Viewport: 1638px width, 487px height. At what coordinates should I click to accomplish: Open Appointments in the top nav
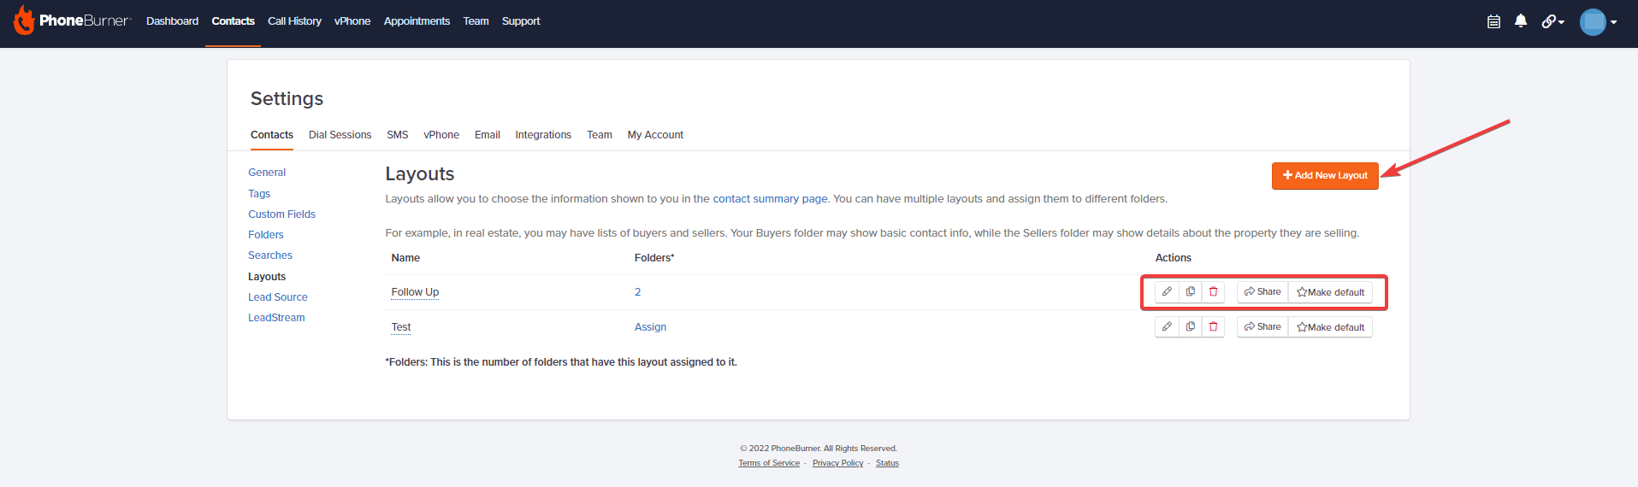(x=417, y=21)
